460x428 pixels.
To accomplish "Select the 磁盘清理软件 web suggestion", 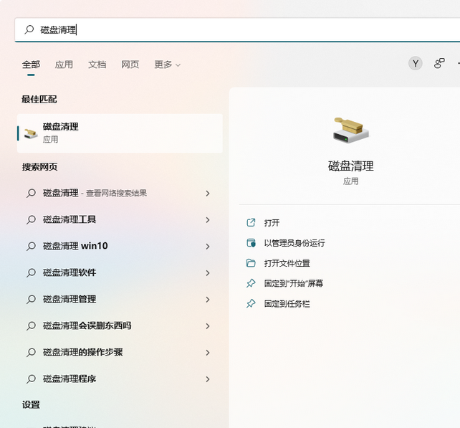I will point(120,272).
